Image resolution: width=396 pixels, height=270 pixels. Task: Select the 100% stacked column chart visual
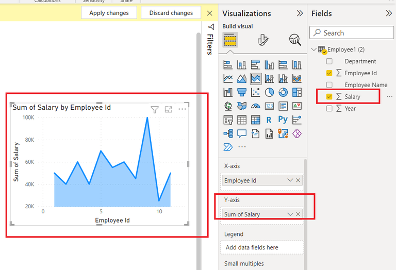[297, 65]
